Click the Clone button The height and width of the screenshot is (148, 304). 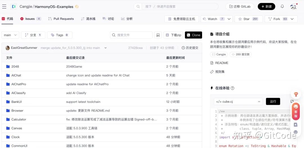tap(193, 35)
